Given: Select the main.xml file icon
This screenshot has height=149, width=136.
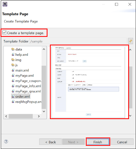Looking at the screenshot, I should tap(13, 70).
